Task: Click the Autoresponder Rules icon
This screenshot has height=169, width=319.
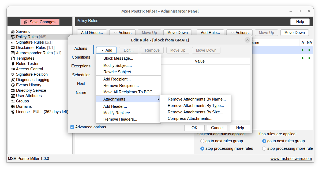Action: pyautogui.click(x=13, y=53)
